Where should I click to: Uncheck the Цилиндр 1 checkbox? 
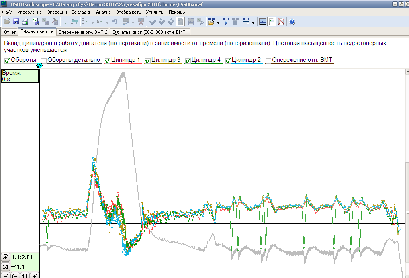point(107,61)
